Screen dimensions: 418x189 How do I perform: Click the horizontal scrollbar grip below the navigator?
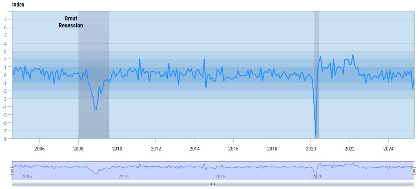[213, 184]
